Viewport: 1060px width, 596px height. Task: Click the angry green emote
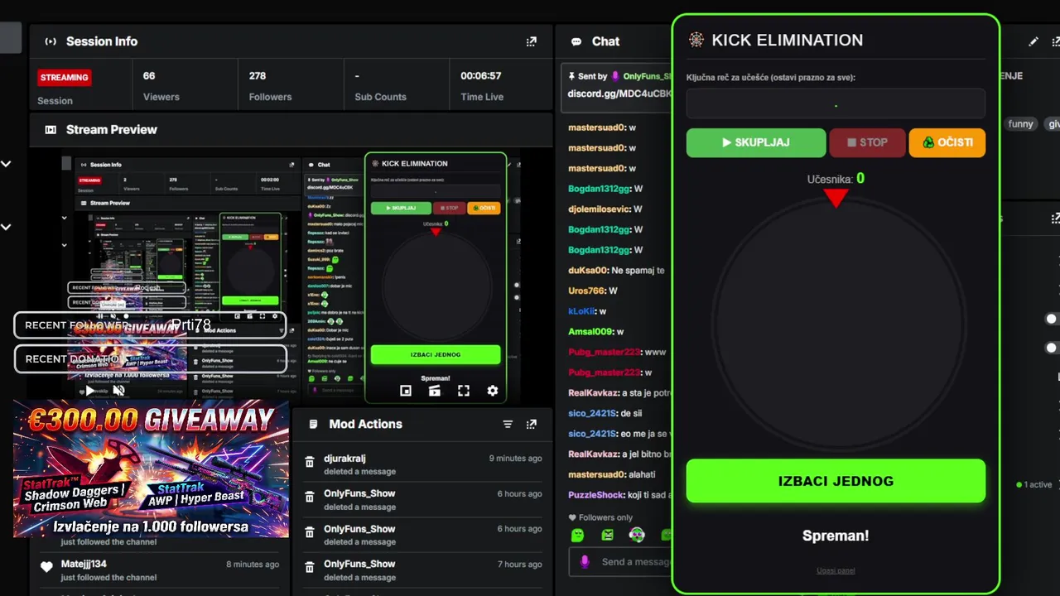coord(608,536)
